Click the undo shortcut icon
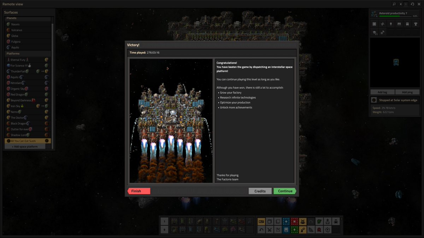Viewport: 424px width, 238px height. tap(262, 230)
